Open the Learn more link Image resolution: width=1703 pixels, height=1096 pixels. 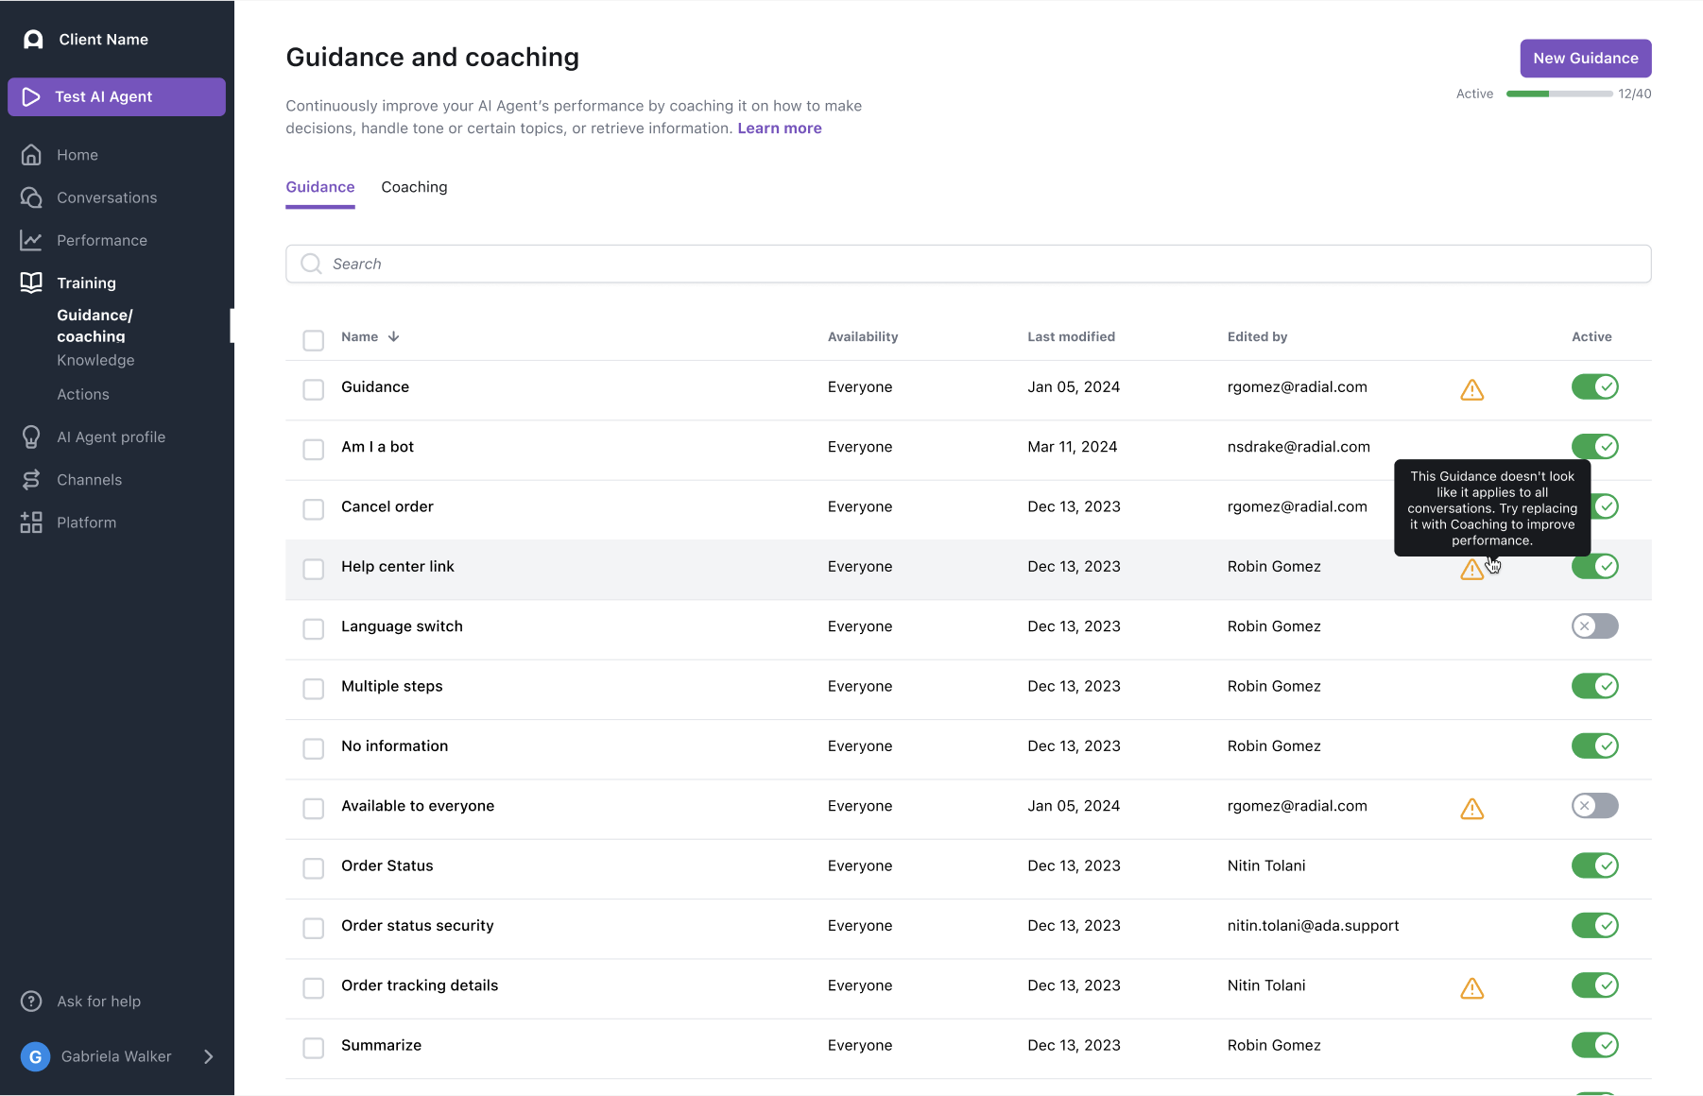tap(779, 128)
